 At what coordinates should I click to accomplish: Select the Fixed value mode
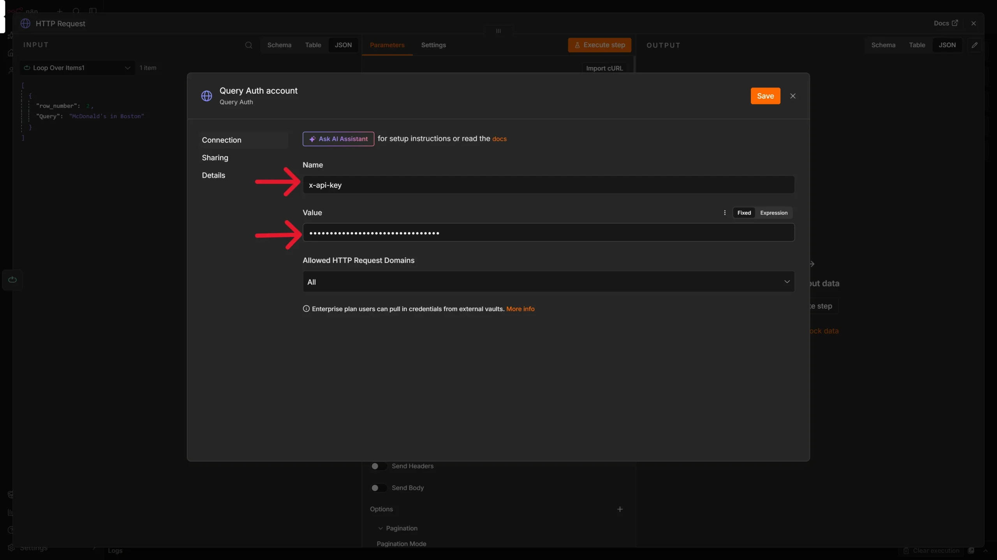tap(744, 213)
